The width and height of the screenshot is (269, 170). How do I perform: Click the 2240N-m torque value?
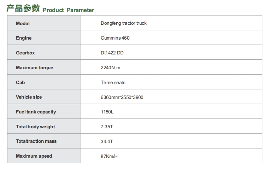click(x=110, y=68)
